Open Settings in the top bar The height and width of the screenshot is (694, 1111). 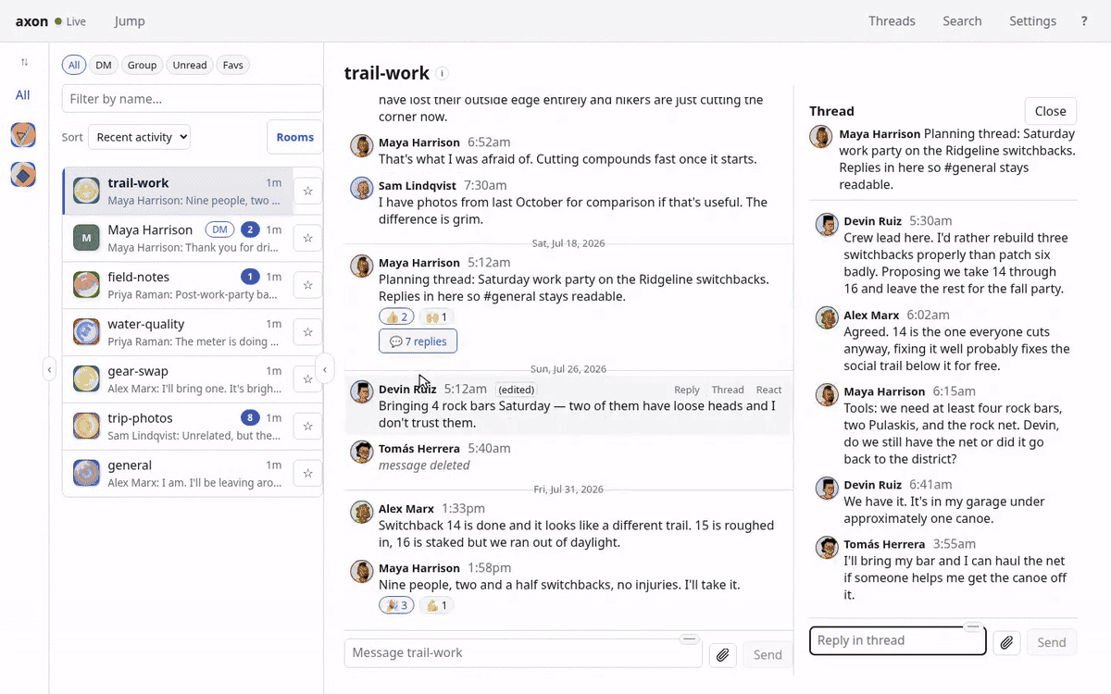tap(1032, 21)
